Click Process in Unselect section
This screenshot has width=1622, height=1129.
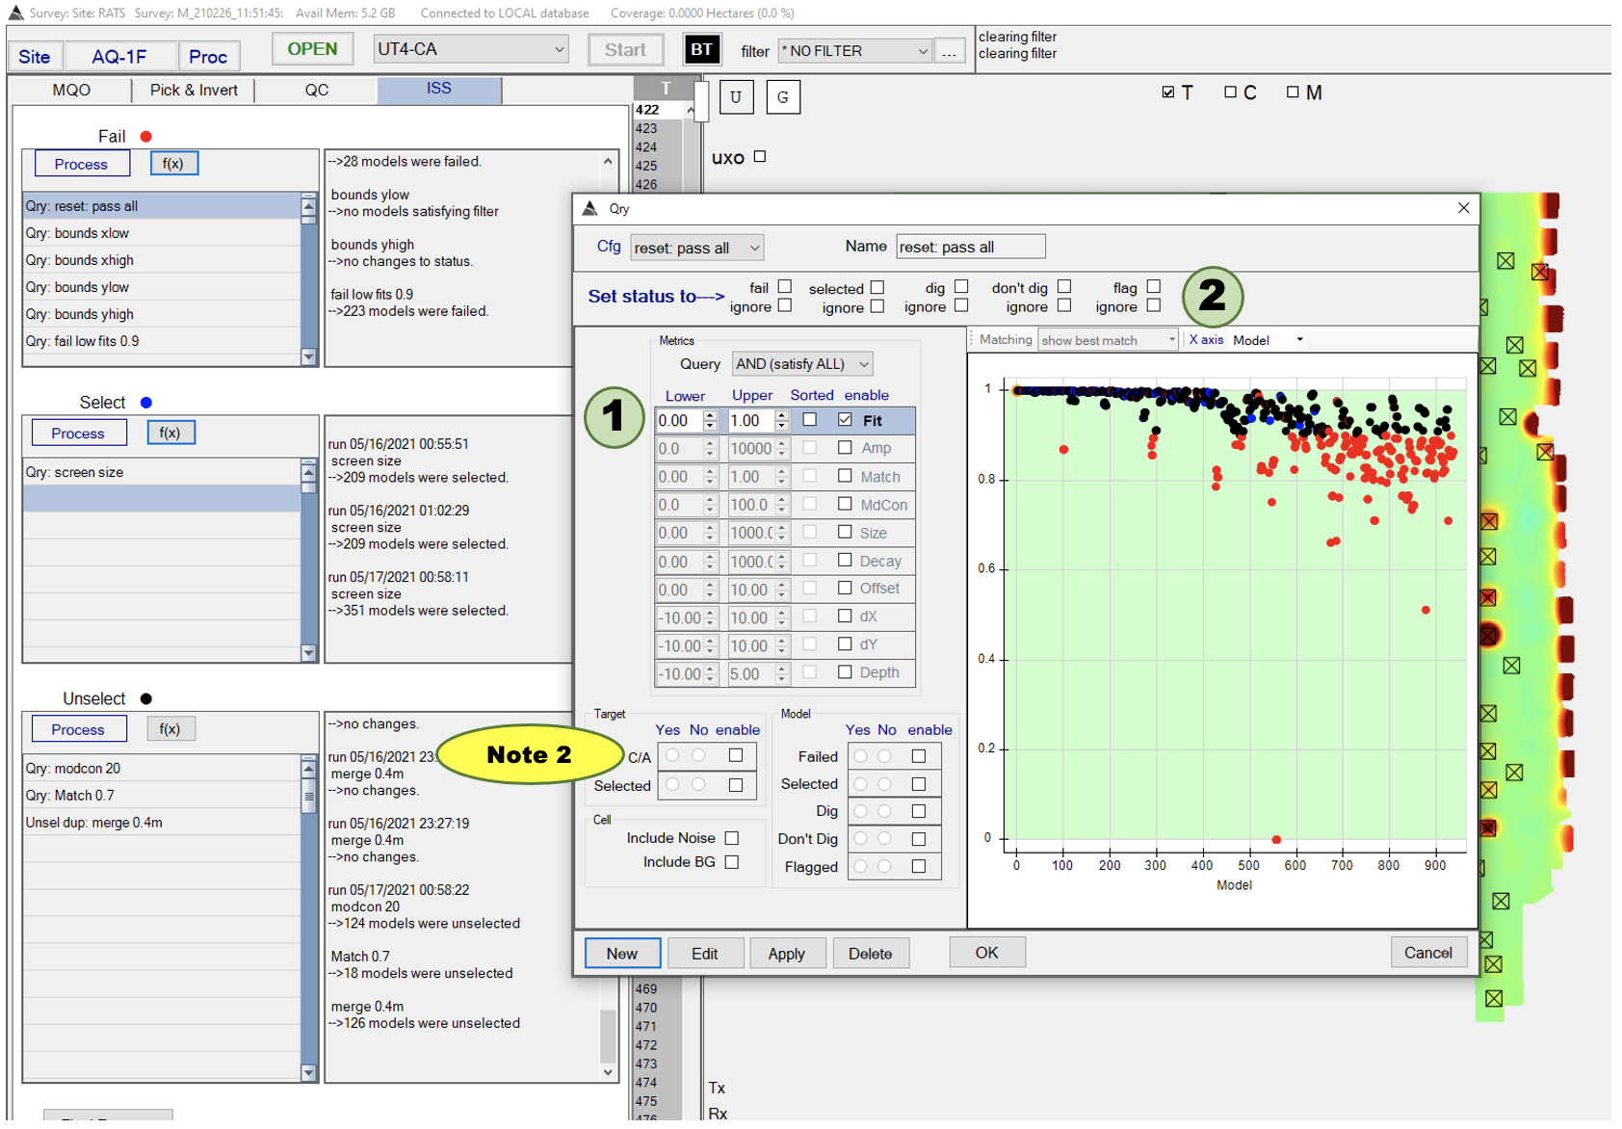click(x=78, y=729)
